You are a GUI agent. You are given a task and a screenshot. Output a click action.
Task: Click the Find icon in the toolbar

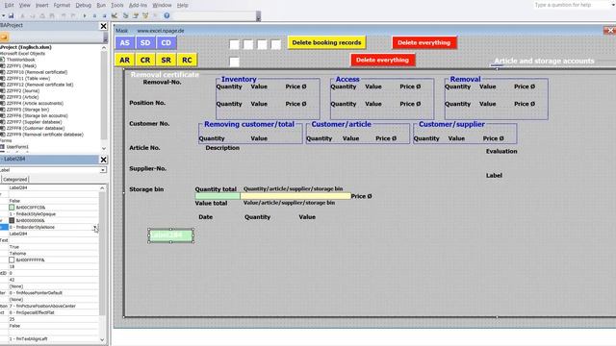[x=52, y=15]
